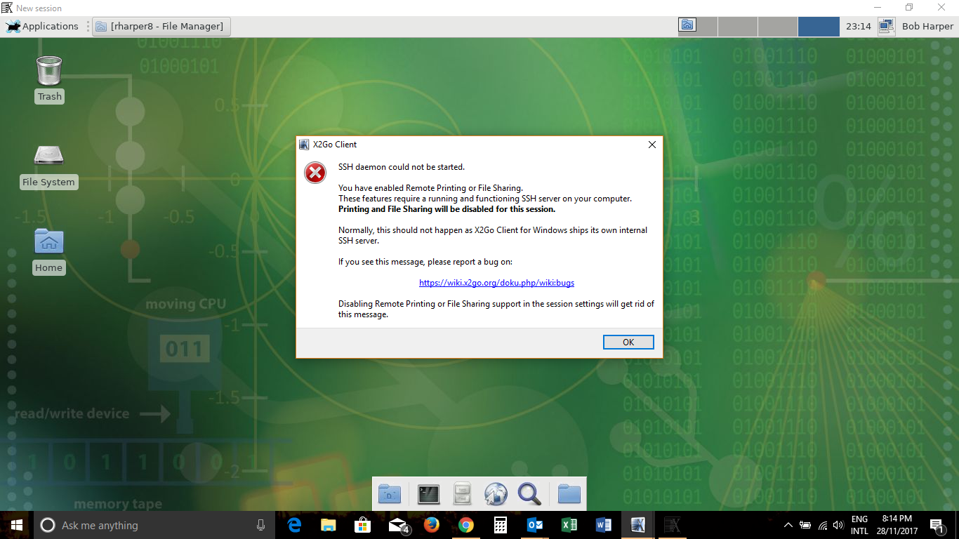Viewport: 959px width, 539px height.
Task: Open the Calculator taskbar icon
Action: (x=501, y=525)
